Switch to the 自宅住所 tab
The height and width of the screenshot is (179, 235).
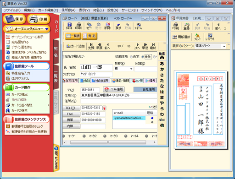[70, 81]
